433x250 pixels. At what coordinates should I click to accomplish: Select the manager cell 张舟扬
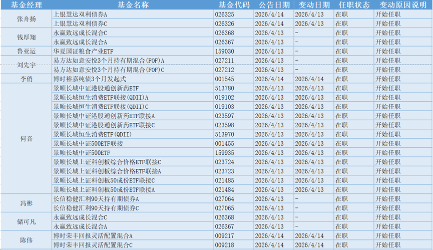(26, 19)
